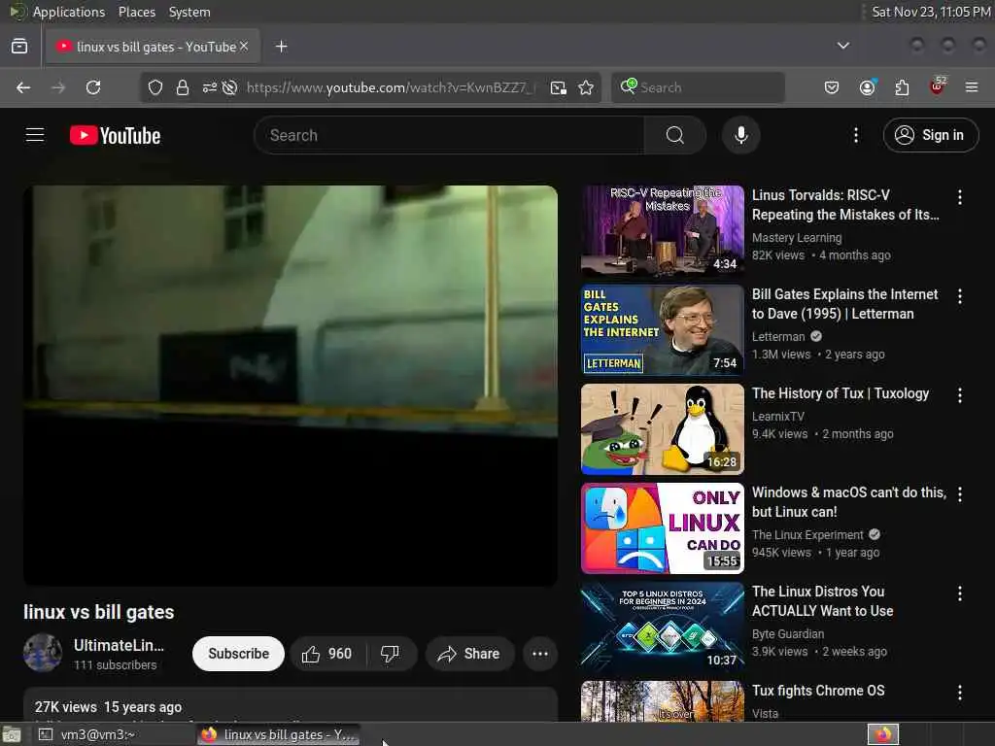Like the video with thumbs up
Screen dimensions: 995x746
[326, 654]
